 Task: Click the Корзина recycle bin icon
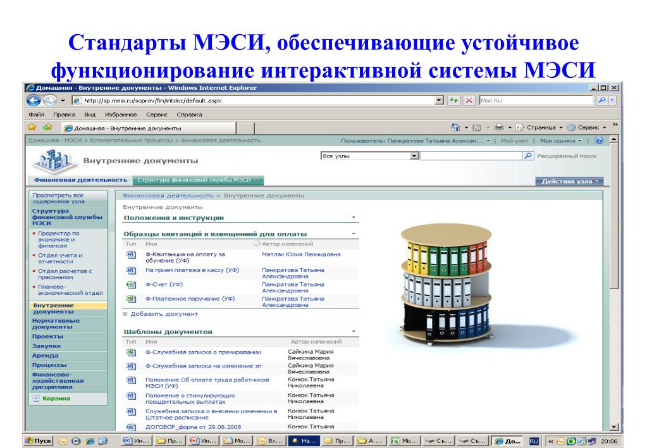(x=36, y=399)
